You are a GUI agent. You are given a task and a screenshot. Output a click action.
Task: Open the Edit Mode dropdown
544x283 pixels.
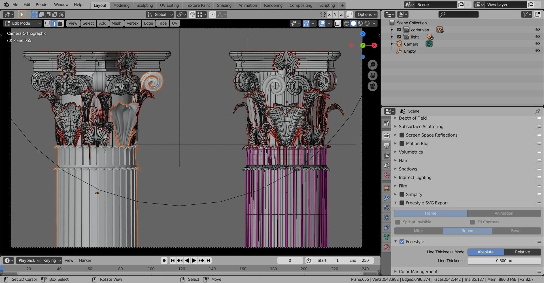(x=23, y=23)
